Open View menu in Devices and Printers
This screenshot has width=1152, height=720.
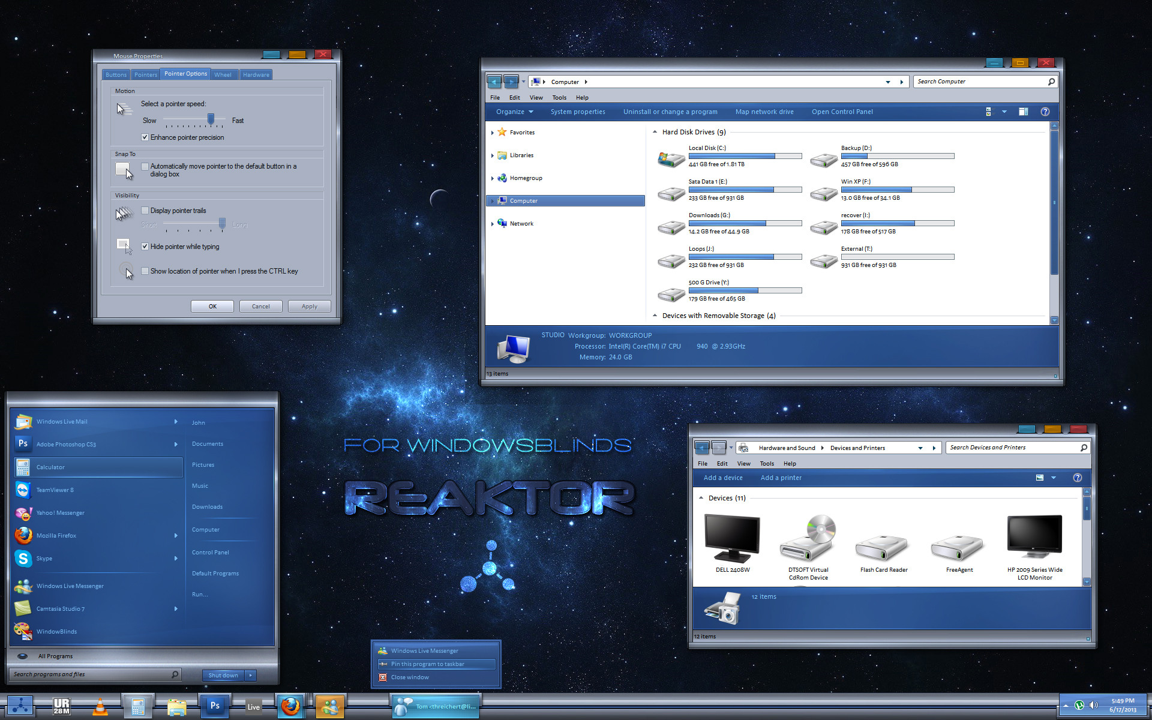pos(743,464)
